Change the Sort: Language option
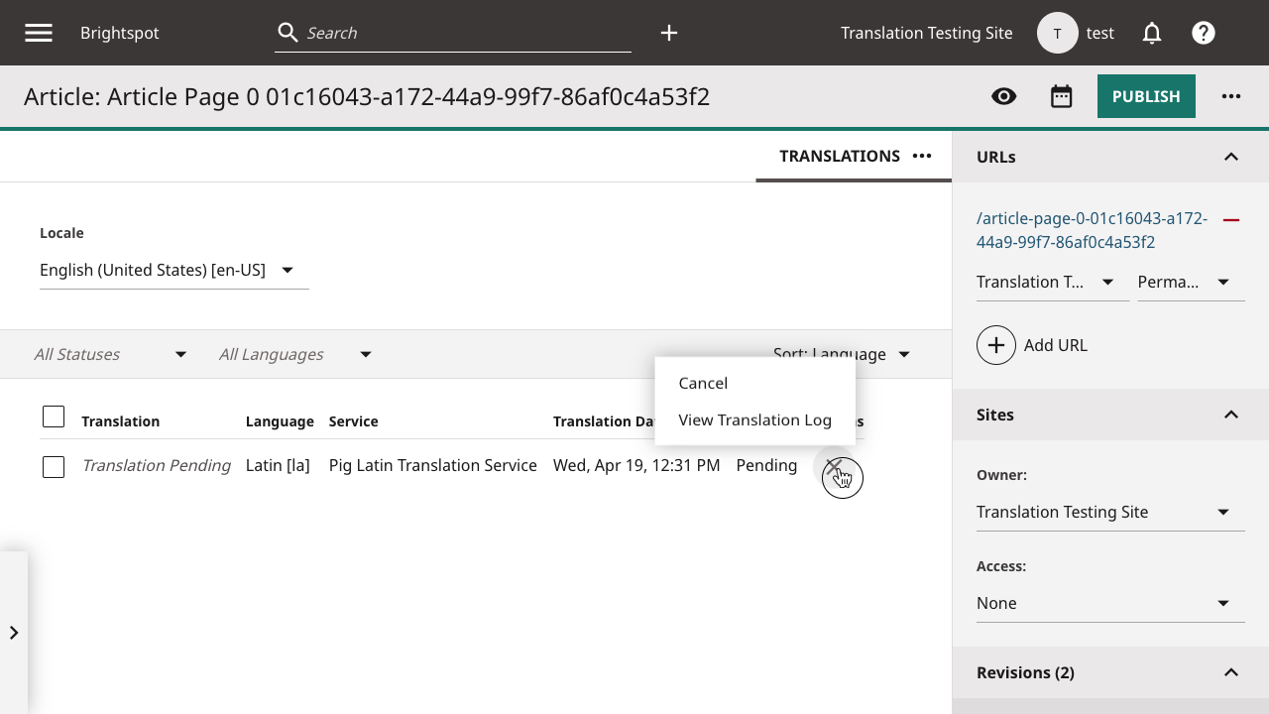 (842, 354)
